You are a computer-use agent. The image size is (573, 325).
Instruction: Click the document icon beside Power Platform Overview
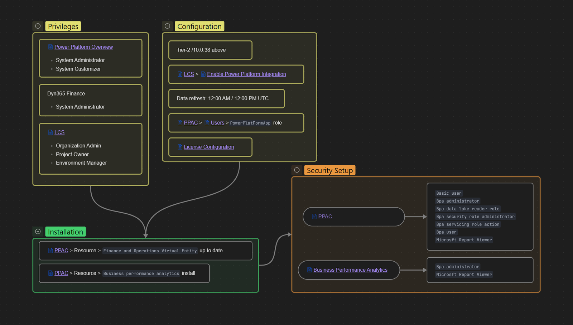pos(50,47)
